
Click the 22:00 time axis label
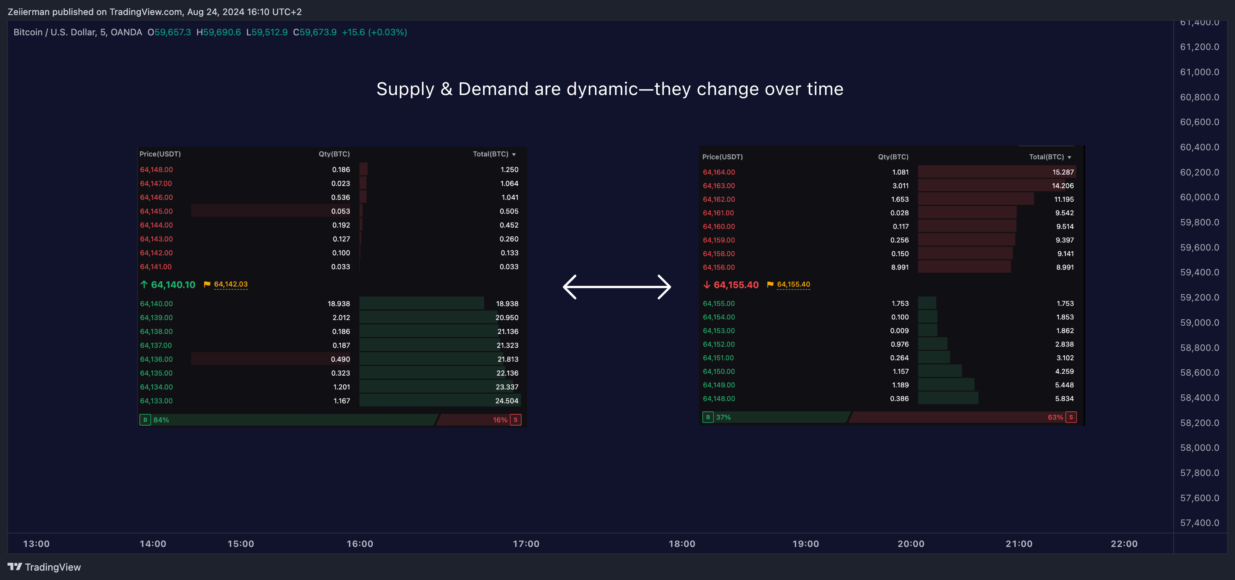(x=1124, y=544)
